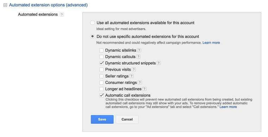Click the 'Ideal setting for most advertisers.' text
The width and height of the screenshot is (268, 137).
coord(121,29)
